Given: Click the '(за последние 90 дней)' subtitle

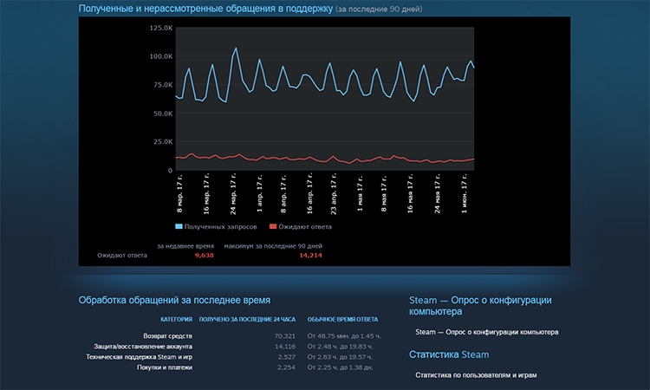Looking at the screenshot, I should click(379, 10).
